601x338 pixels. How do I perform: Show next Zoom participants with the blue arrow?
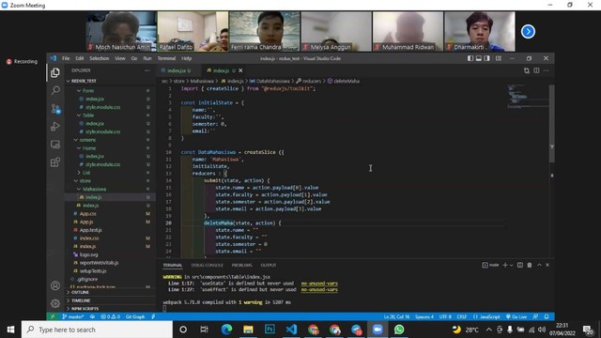(528, 31)
